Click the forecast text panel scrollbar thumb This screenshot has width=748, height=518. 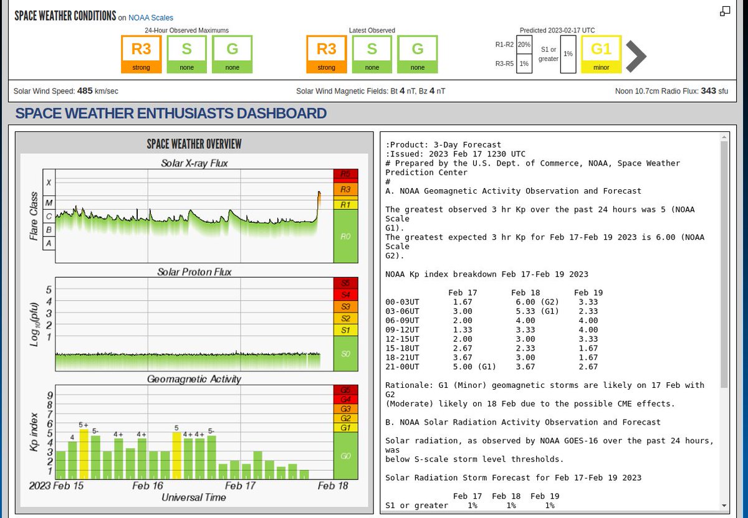tap(724, 264)
